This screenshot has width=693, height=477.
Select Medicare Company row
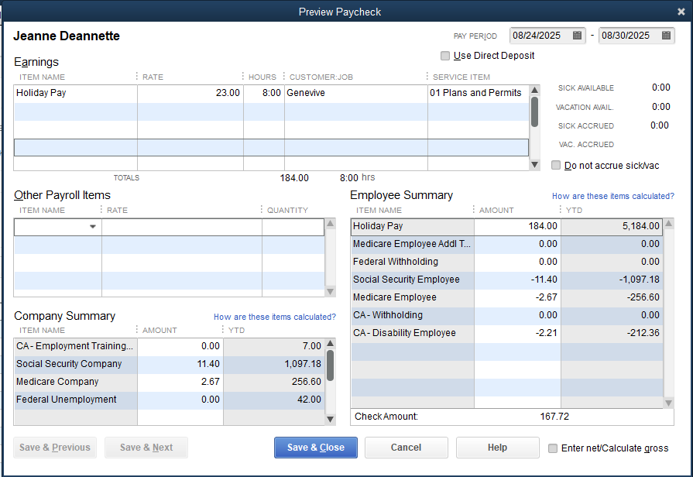click(x=170, y=382)
